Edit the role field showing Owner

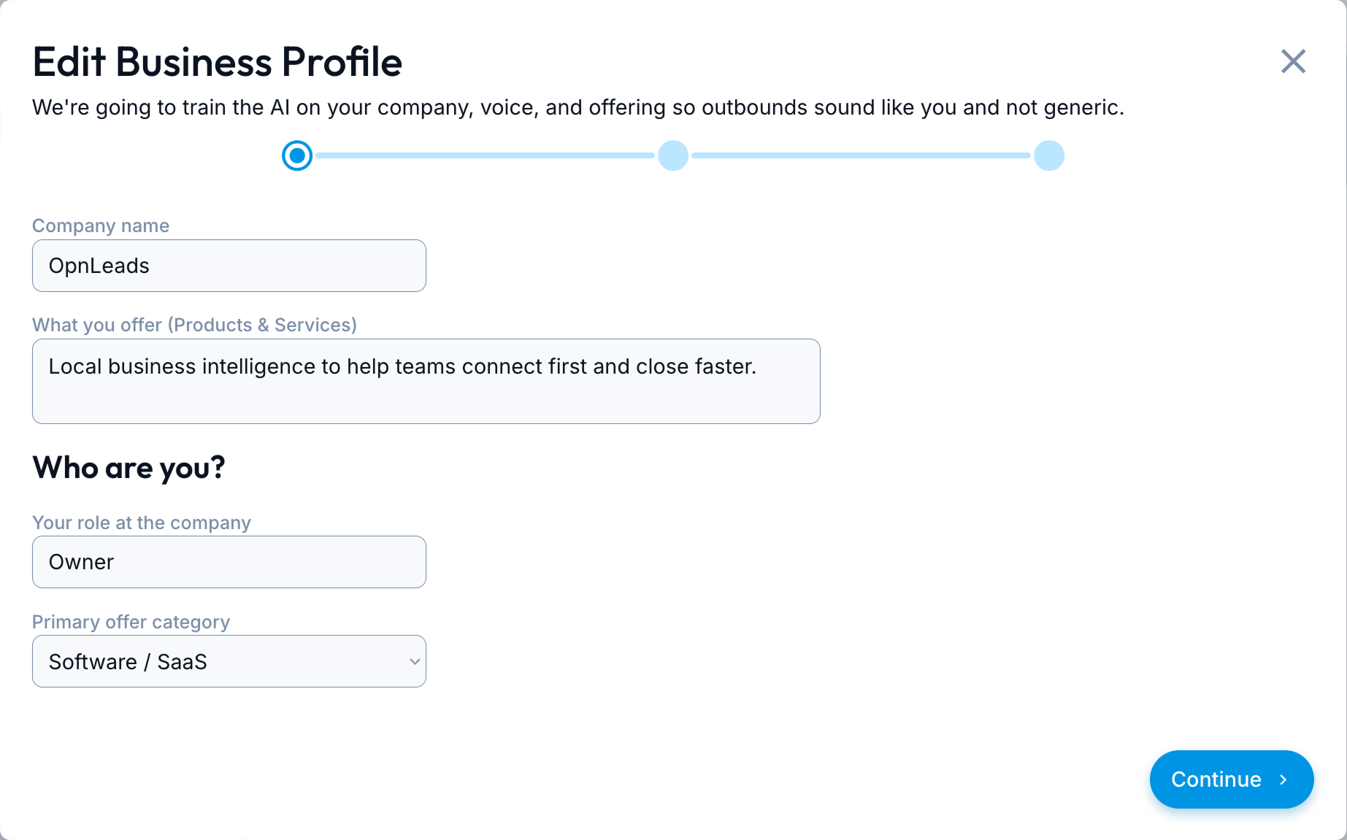[x=229, y=562]
